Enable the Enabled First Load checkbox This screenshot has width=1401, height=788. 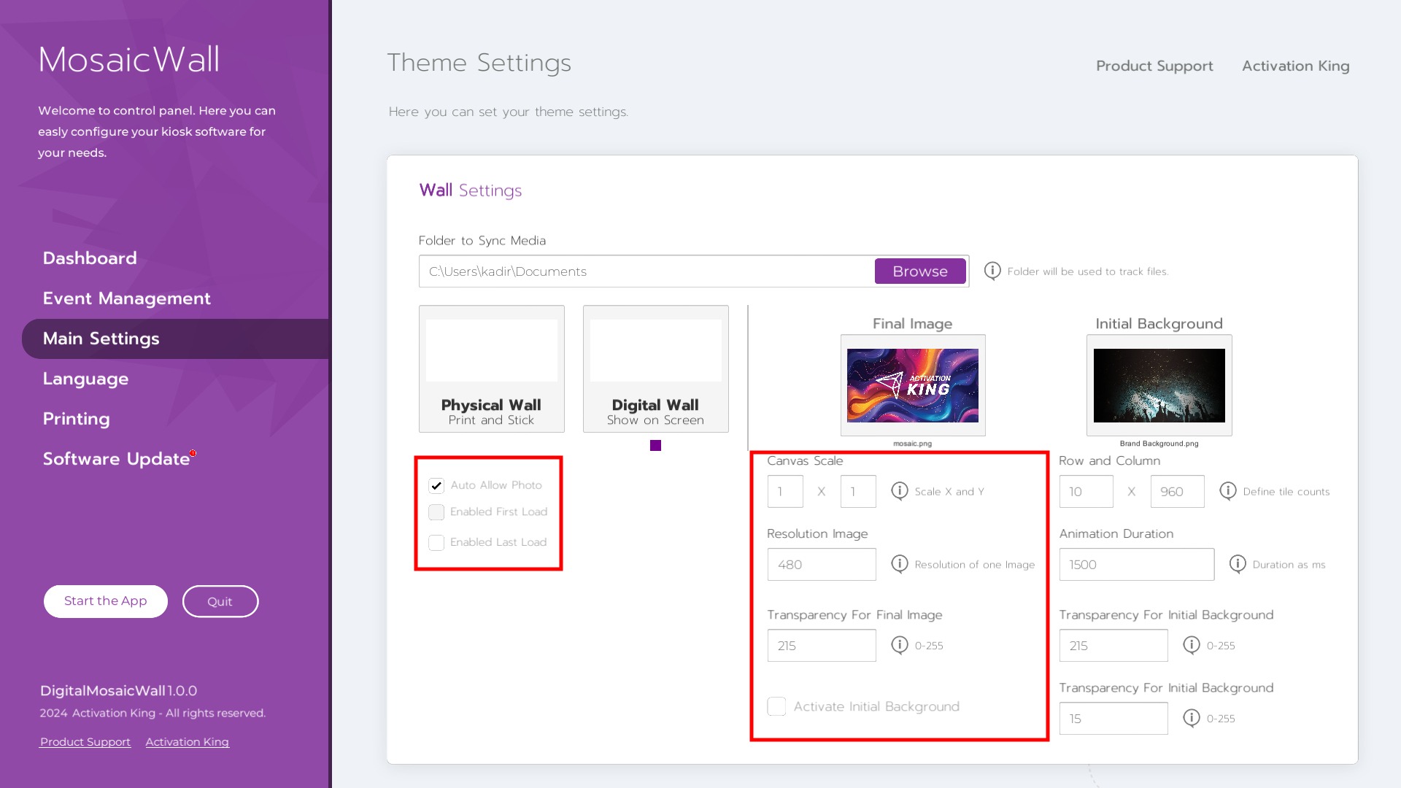pyautogui.click(x=436, y=512)
